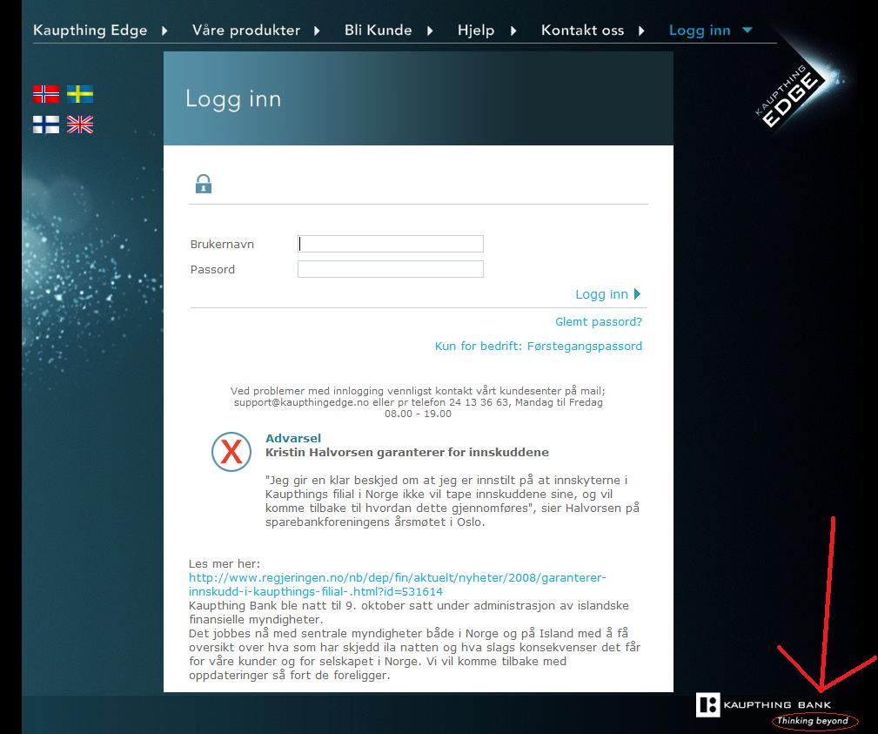Focus the Brukernavn input field
878x734 pixels.
391,244
